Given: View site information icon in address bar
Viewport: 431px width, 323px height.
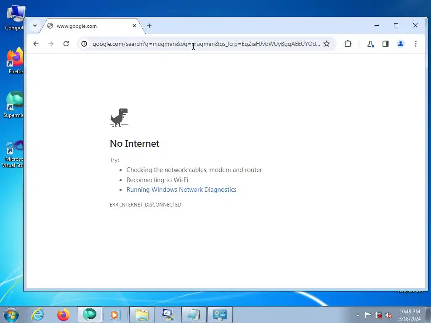Looking at the screenshot, I should point(84,44).
